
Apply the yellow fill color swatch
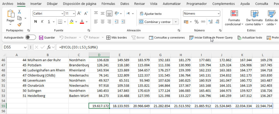[x=72, y=22]
